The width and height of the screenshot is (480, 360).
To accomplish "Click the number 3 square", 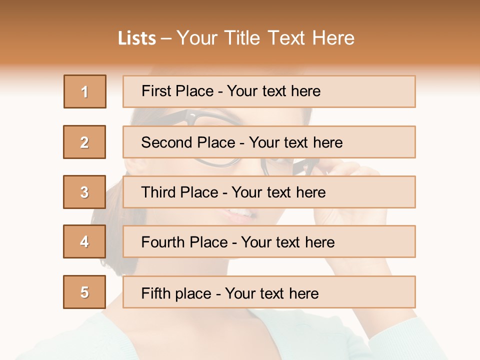I will (84, 192).
